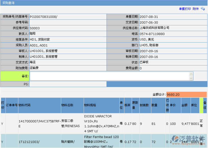Select quantity 81 in first row

[154, 124]
